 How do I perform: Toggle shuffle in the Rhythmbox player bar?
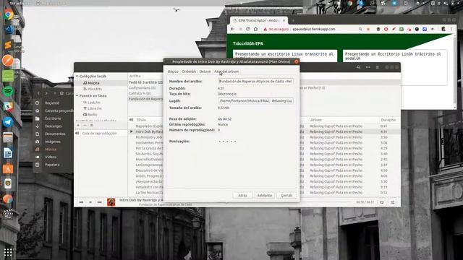click(x=393, y=202)
